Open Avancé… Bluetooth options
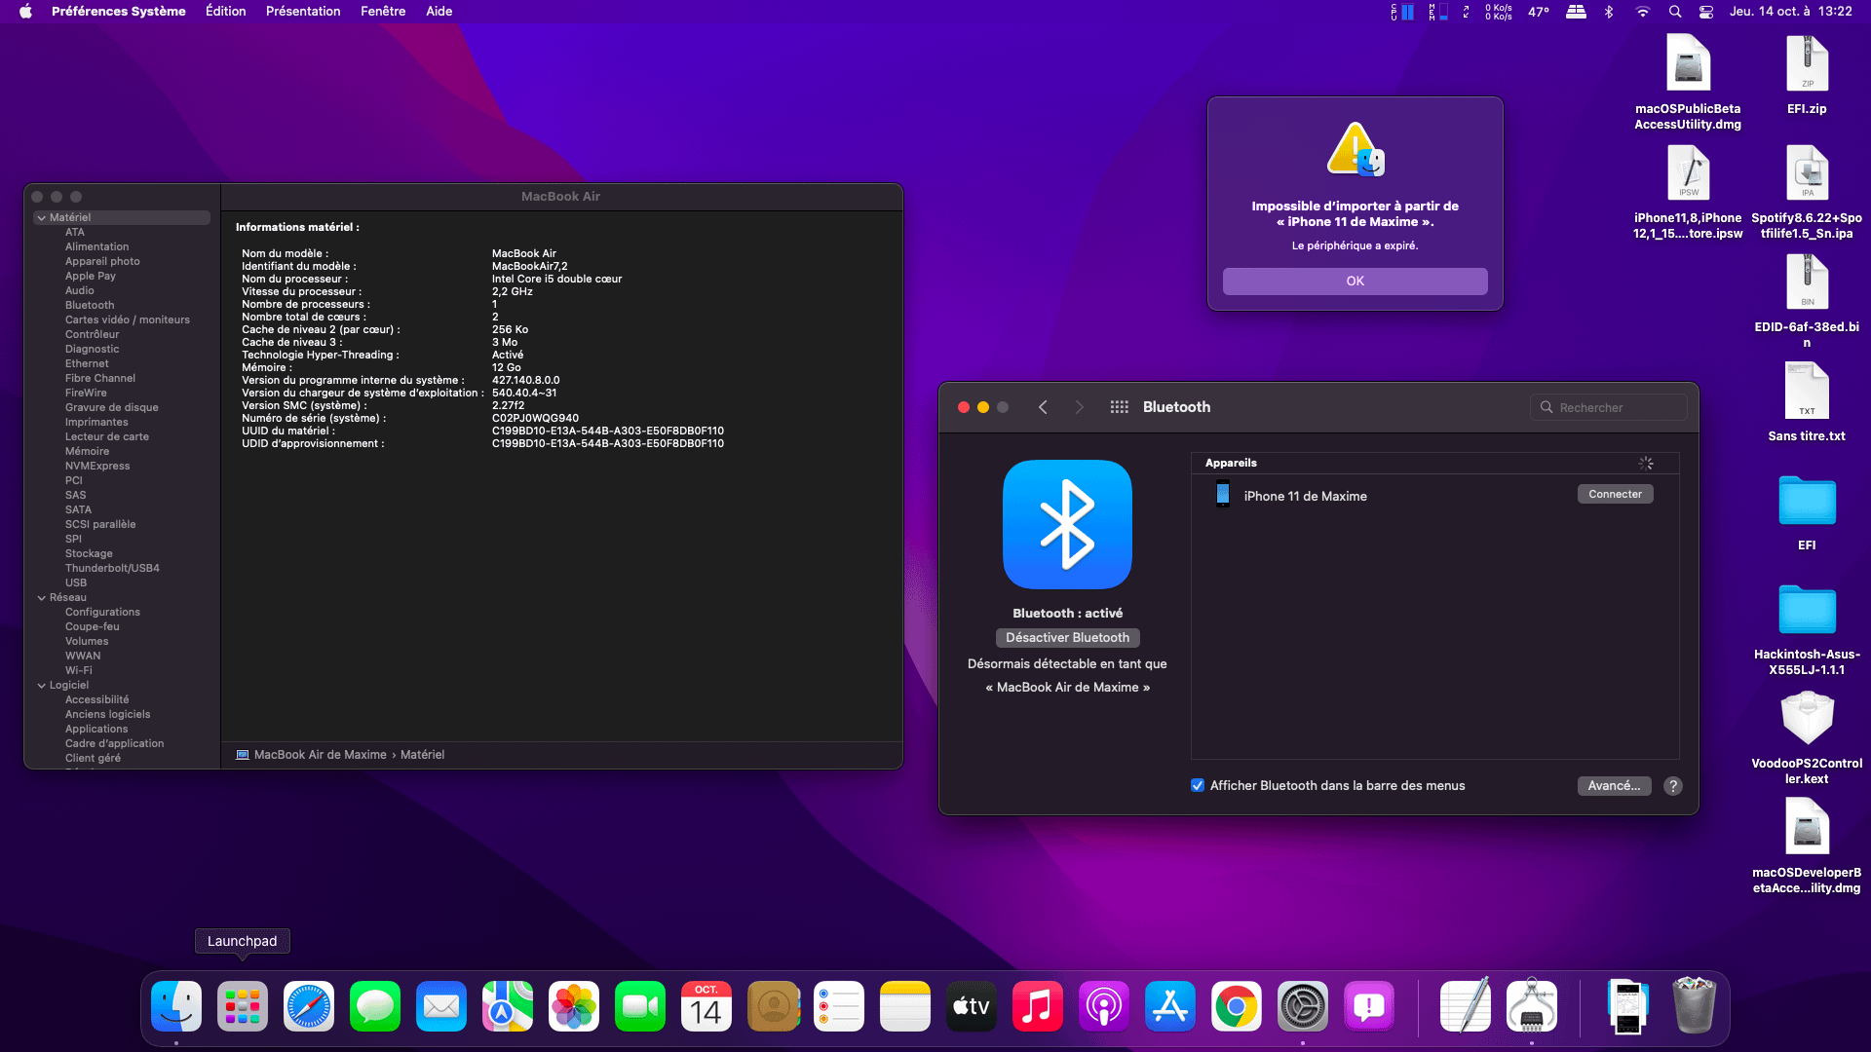Image resolution: width=1871 pixels, height=1052 pixels. pyautogui.click(x=1614, y=786)
